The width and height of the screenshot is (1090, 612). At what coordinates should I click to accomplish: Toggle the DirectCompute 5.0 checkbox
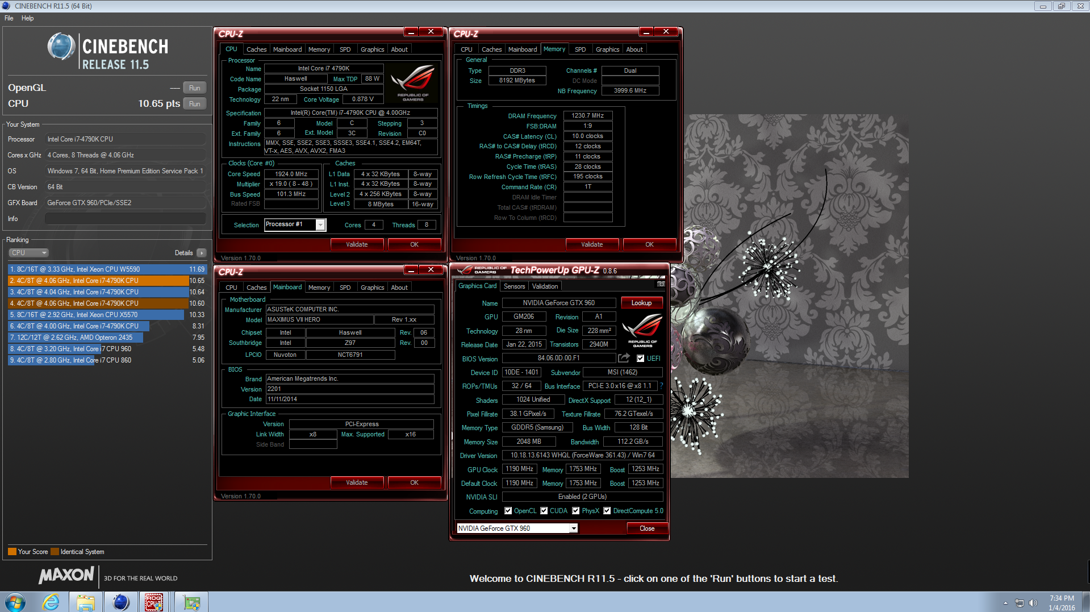[x=607, y=510]
